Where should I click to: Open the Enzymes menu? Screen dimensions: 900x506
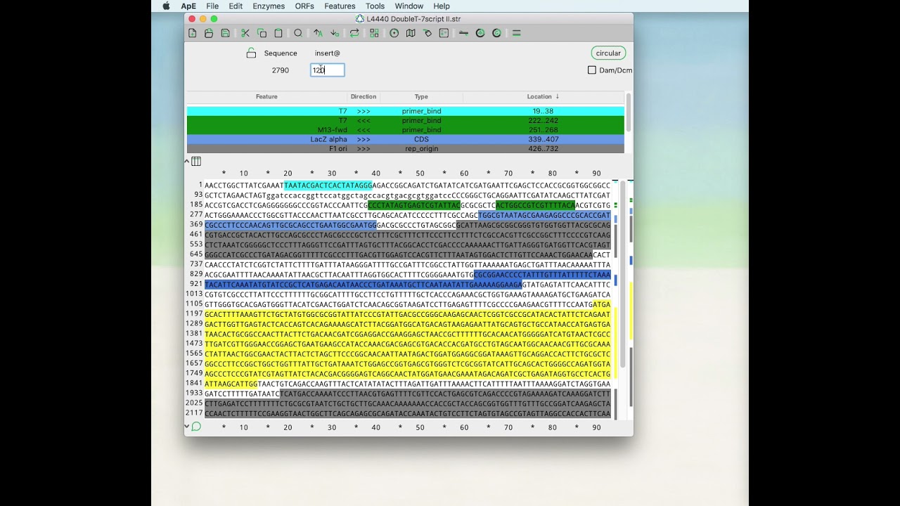click(x=269, y=6)
